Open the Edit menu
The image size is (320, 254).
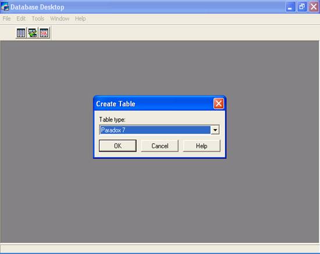tap(21, 19)
